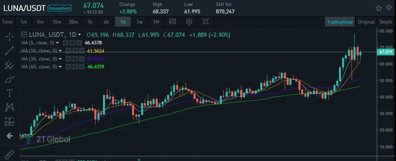Click the ≈ ¥418.88 converted price
Image resolution: width=396 pixels, height=161 pixels.
tap(94, 12)
